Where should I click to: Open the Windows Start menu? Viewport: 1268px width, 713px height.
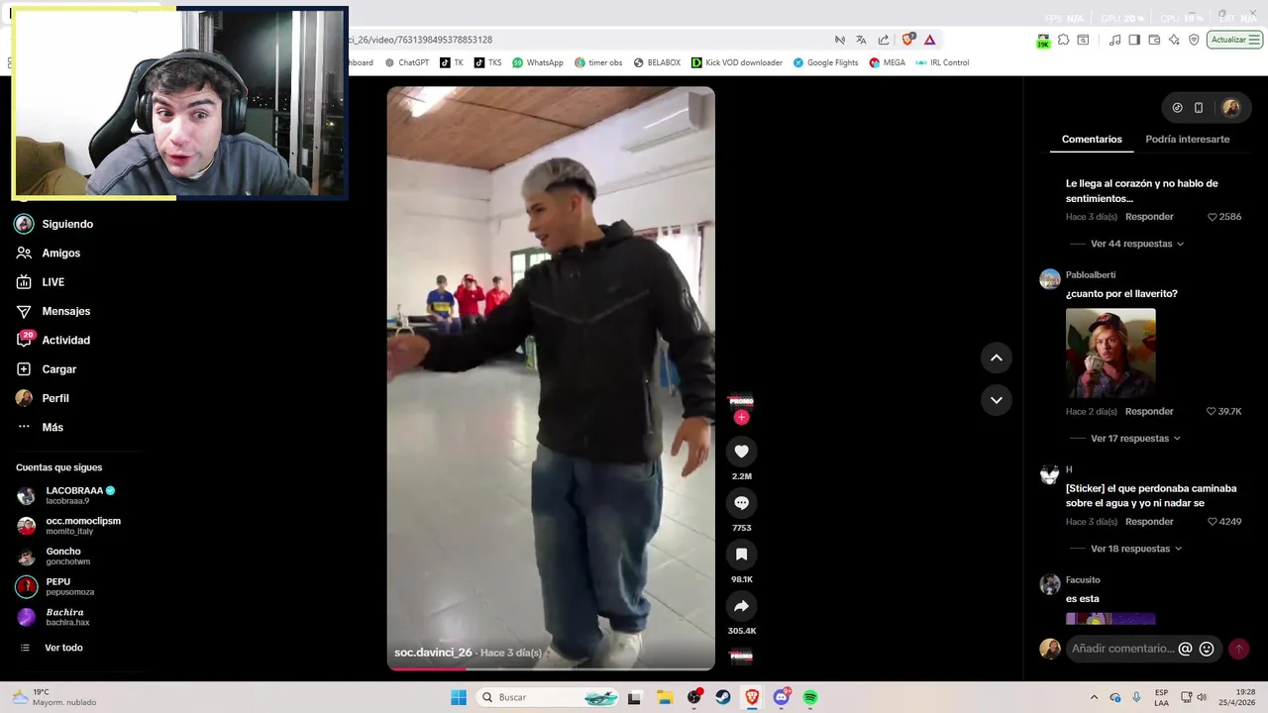coord(459,697)
